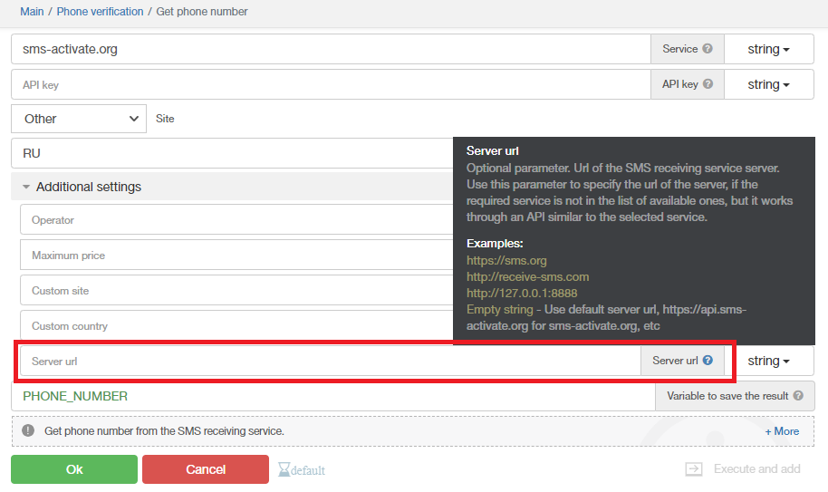Open the API key string type dropdown
Screen dimensions: 828x492
pos(768,85)
